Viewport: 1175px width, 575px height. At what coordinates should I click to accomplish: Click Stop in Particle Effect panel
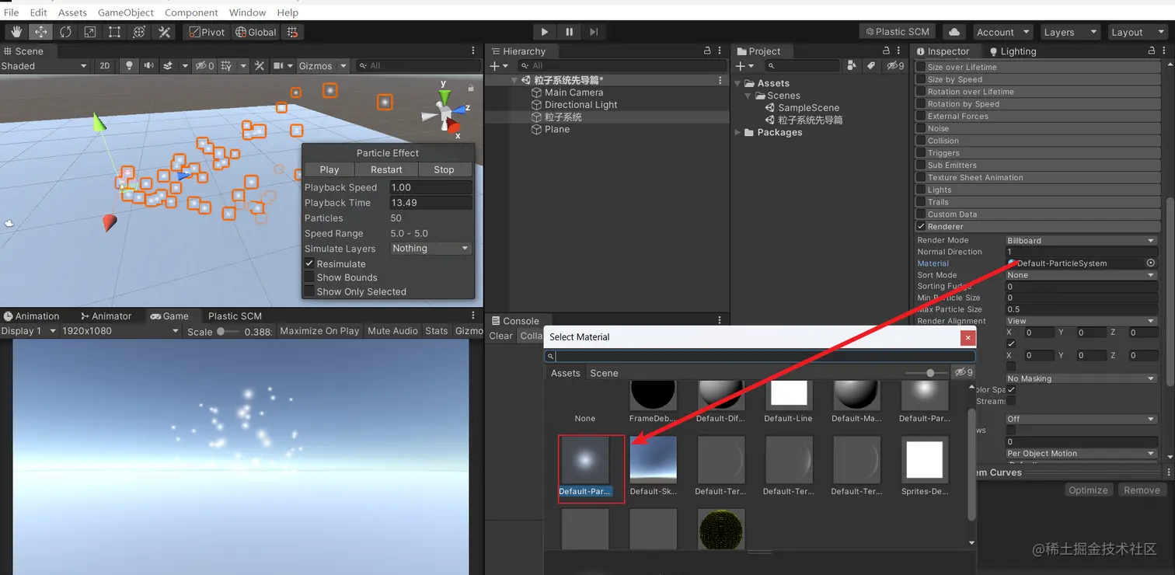point(444,169)
